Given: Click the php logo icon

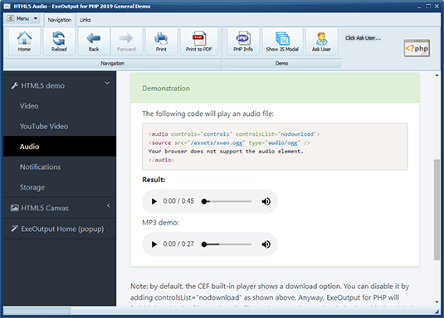Looking at the screenshot, I should 417,48.
